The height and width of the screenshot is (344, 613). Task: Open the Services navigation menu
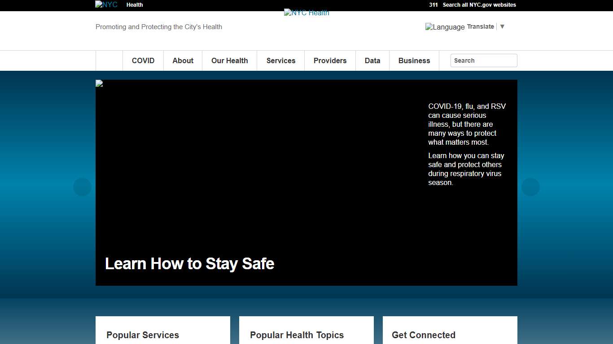tap(281, 60)
